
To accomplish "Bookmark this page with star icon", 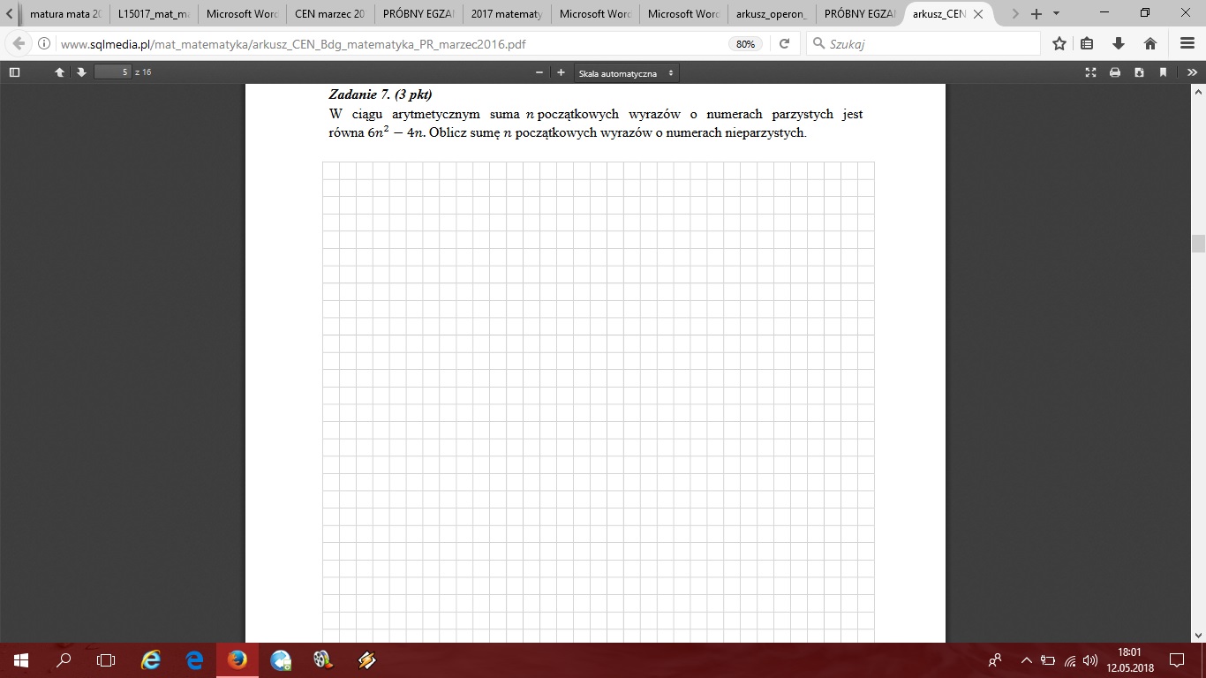I will tap(1059, 43).
